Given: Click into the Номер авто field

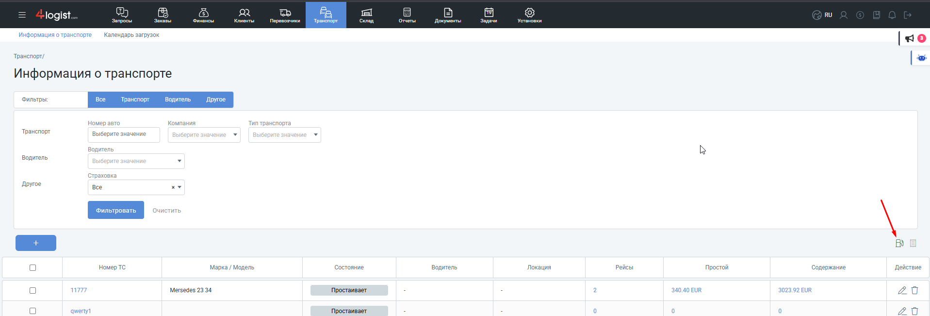Looking at the screenshot, I should [x=124, y=134].
